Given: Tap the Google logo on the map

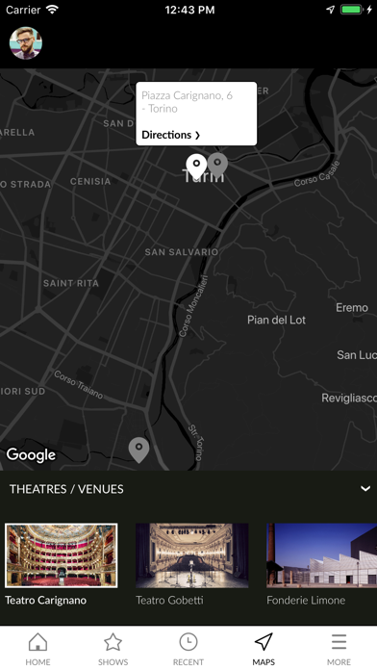Looking at the screenshot, I should 31,454.
